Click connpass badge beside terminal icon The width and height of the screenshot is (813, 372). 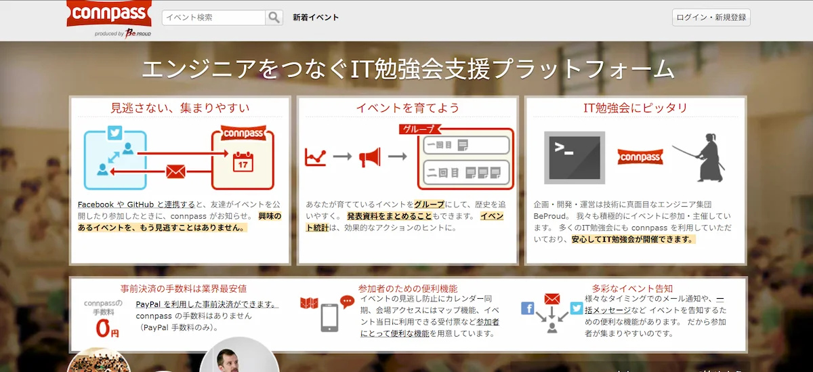(640, 157)
